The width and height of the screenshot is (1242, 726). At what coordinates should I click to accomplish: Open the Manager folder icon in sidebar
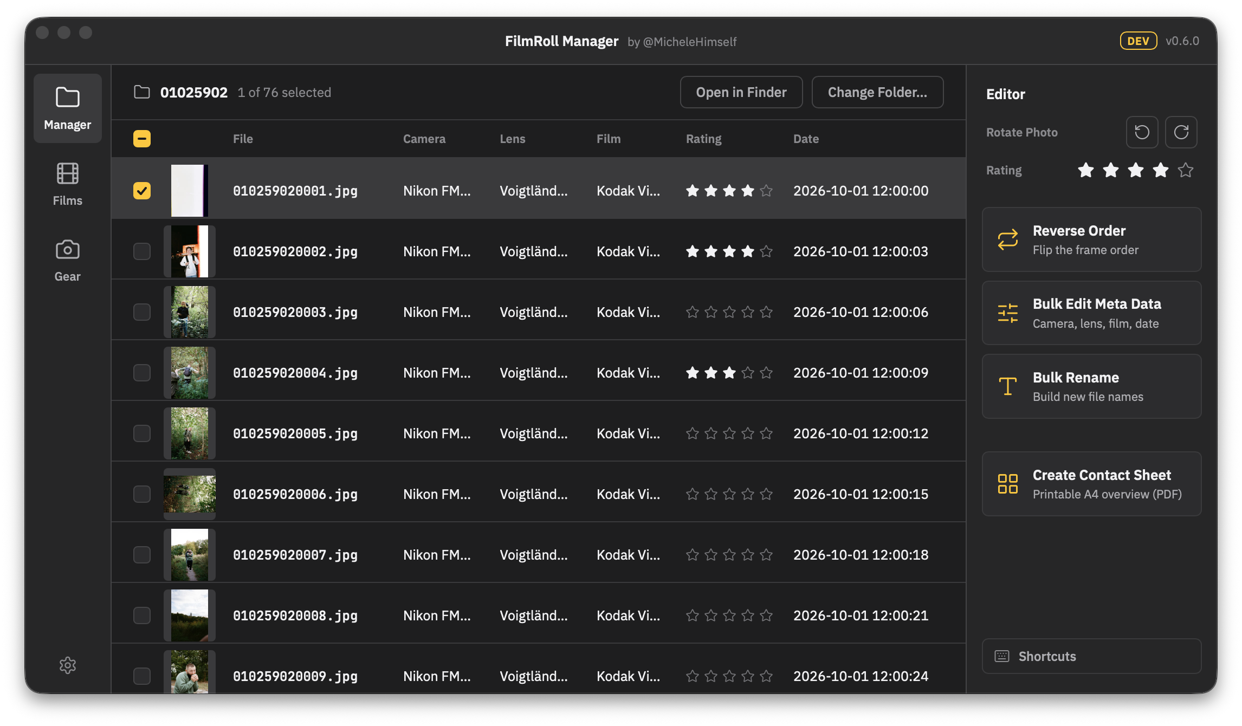tap(67, 98)
